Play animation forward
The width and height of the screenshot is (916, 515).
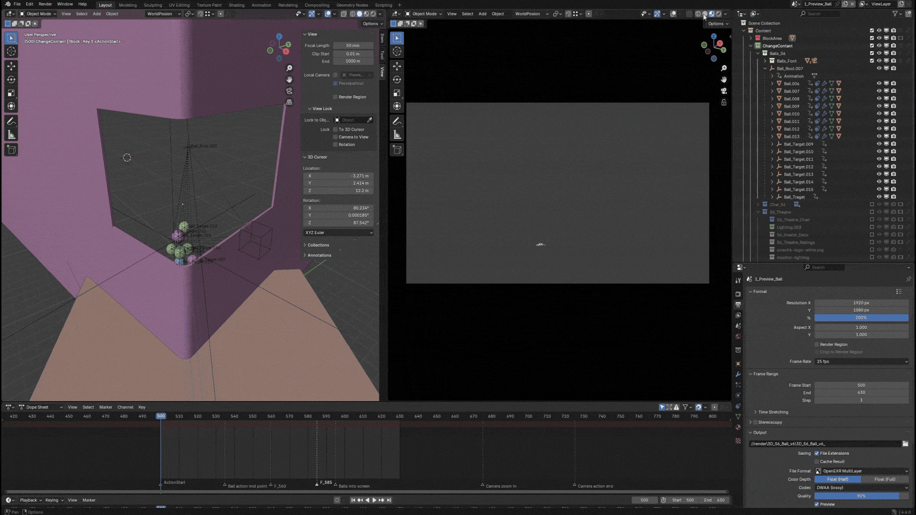tap(374, 500)
